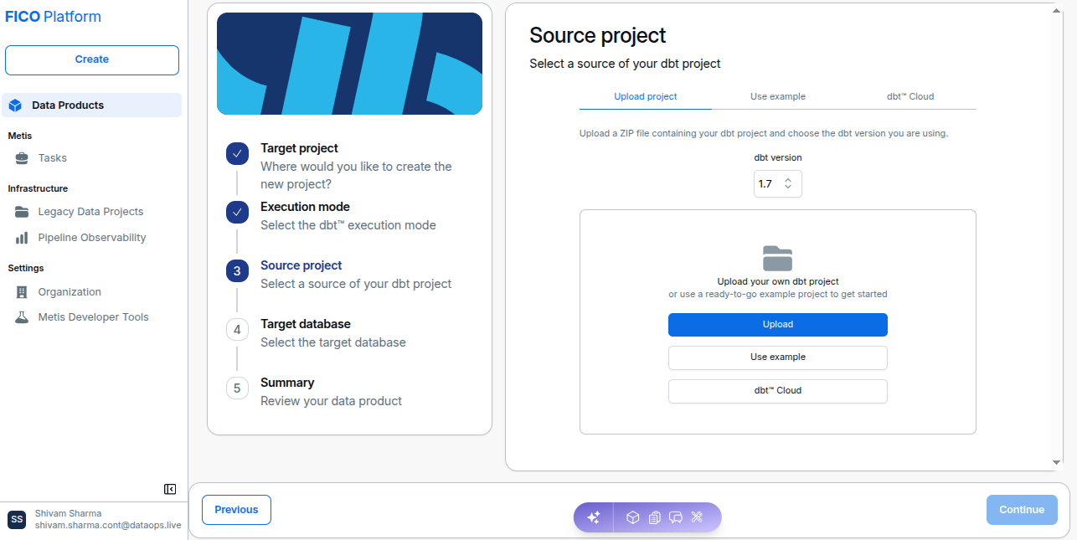Open the AI sparkles assistant icon
This screenshot has height=540, width=1077.
coord(594,517)
